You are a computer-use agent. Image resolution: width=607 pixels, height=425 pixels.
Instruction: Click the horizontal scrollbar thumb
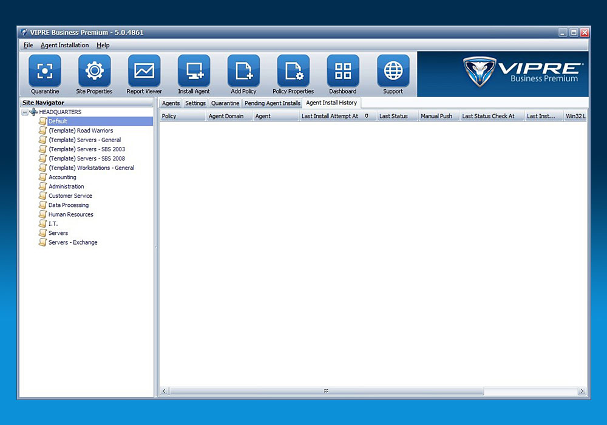(x=327, y=391)
